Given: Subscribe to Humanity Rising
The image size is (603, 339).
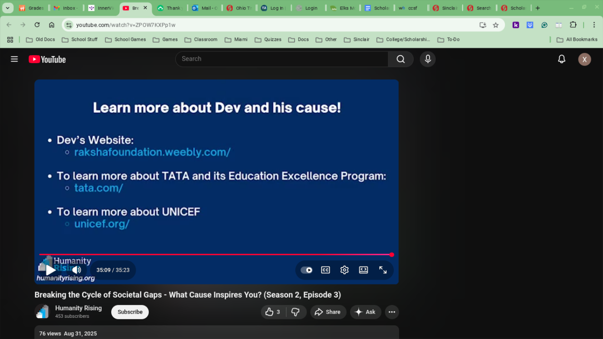Looking at the screenshot, I should (130, 312).
